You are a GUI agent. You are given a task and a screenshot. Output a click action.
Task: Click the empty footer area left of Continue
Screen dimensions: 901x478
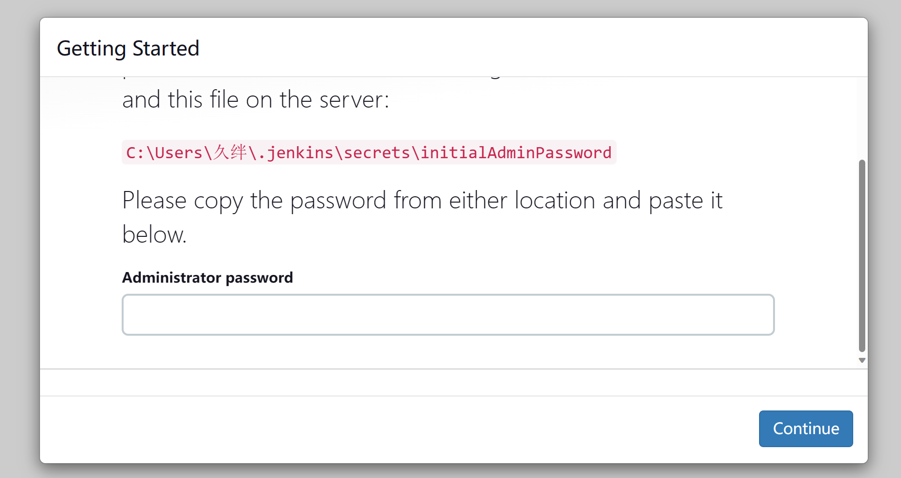386,428
